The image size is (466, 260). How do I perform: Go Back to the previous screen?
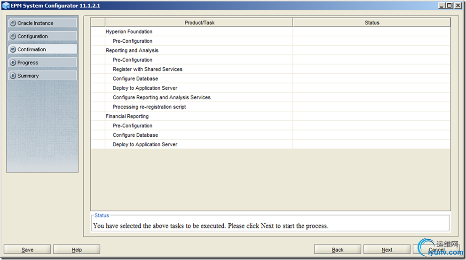point(338,250)
